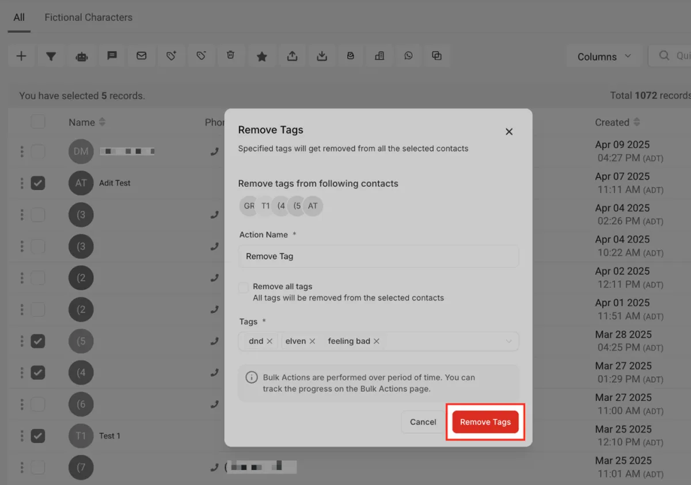This screenshot has width=691, height=485.
Task: Click the Delete contacts trash icon
Action: click(231, 56)
